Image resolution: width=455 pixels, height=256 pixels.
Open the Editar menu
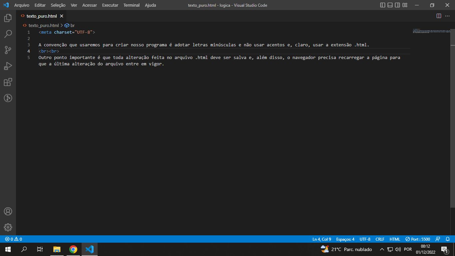tap(40, 5)
